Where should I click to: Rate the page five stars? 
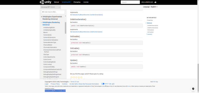[x=81, y=77]
